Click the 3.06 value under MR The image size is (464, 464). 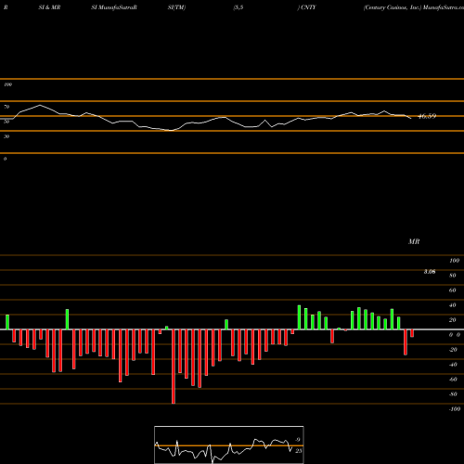coord(430,272)
